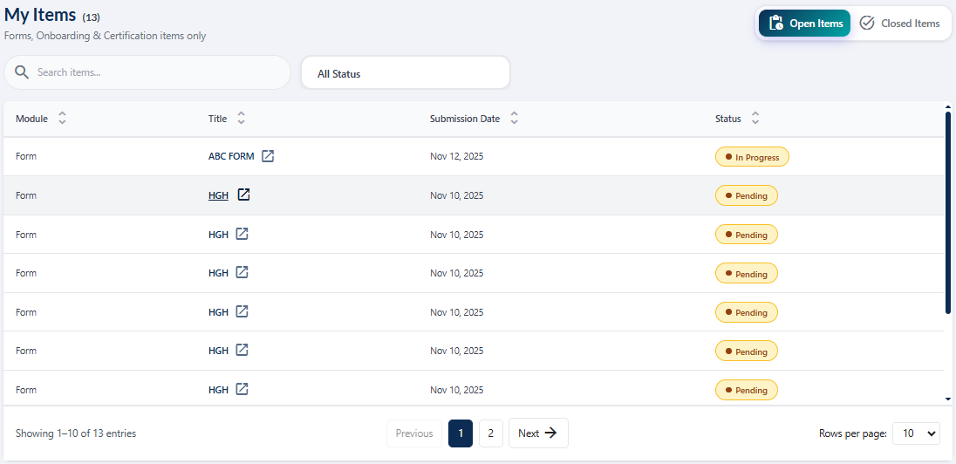Switch to the Closed Items tab
The width and height of the screenshot is (956, 464).
point(900,24)
